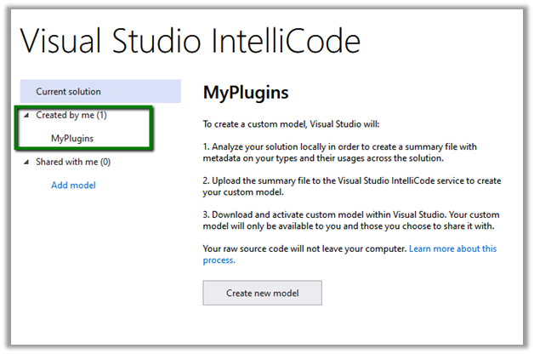Image resolution: width=534 pixels, height=354 pixels.
Task: Click the (1) count beside Created by me
Action: tap(102, 115)
